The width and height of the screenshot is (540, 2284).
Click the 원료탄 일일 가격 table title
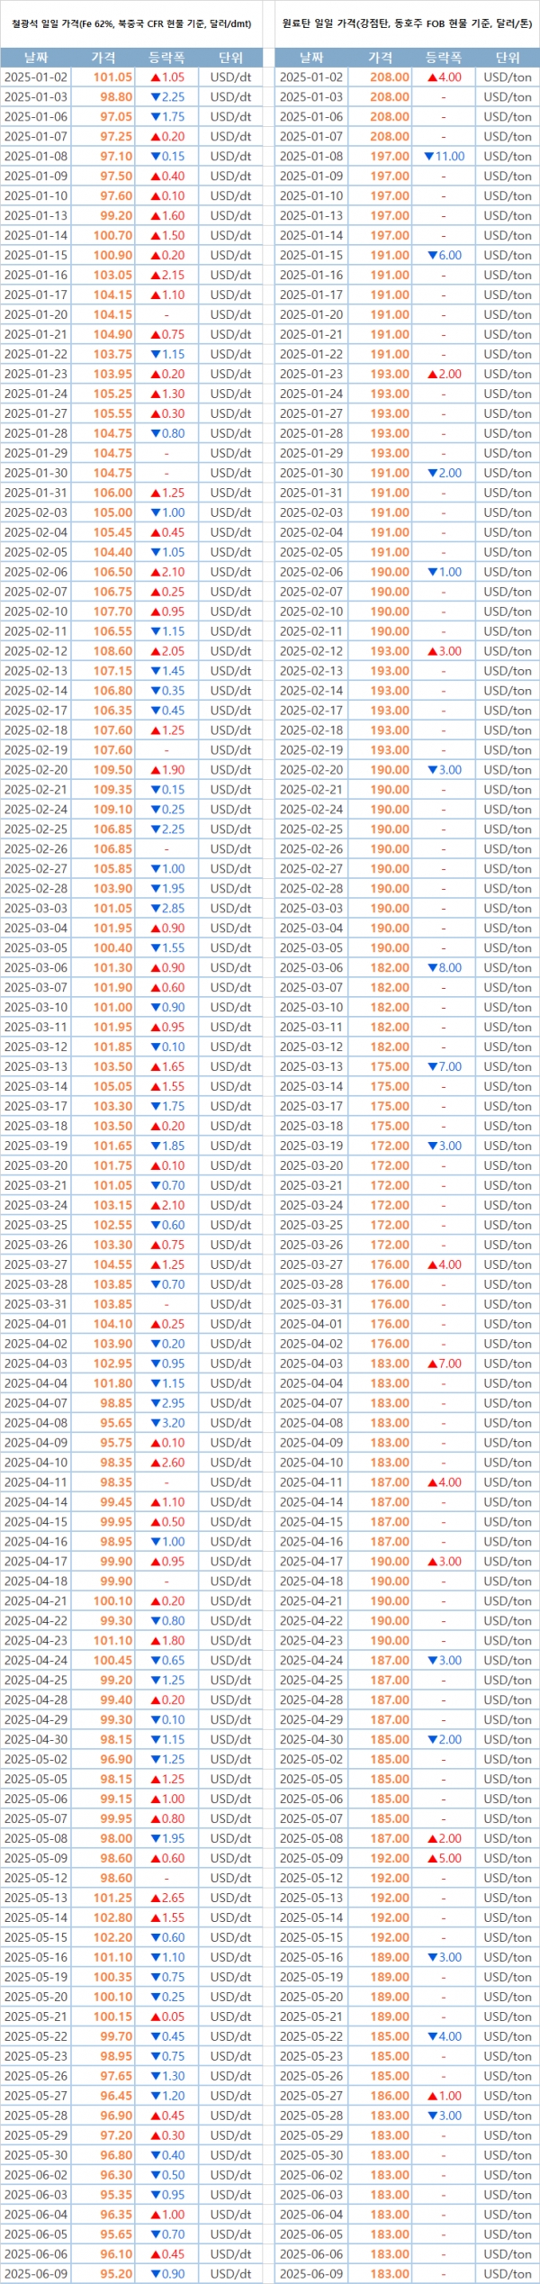407,23
